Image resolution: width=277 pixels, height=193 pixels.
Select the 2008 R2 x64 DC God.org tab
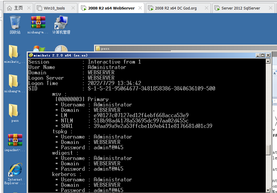click(x=176, y=8)
